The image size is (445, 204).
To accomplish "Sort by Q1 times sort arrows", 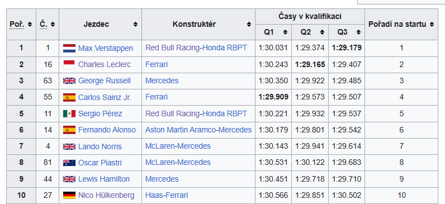I will pyautogui.click(x=285, y=32).
